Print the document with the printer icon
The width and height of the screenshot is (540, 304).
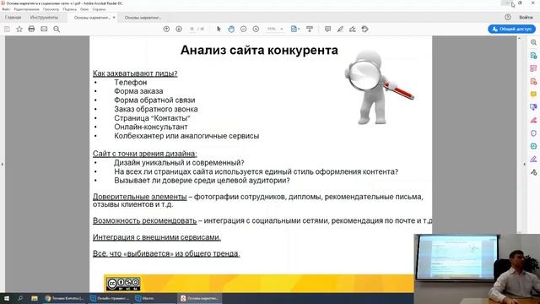31,29
